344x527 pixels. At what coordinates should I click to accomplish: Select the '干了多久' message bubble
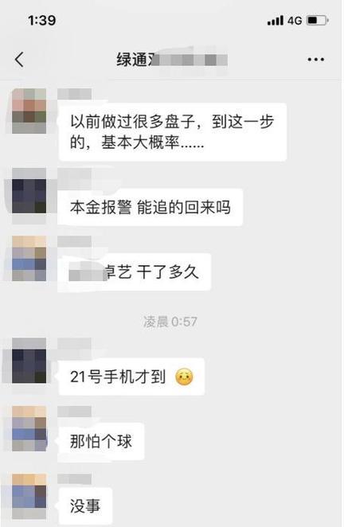pyautogui.click(x=135, y=272)
